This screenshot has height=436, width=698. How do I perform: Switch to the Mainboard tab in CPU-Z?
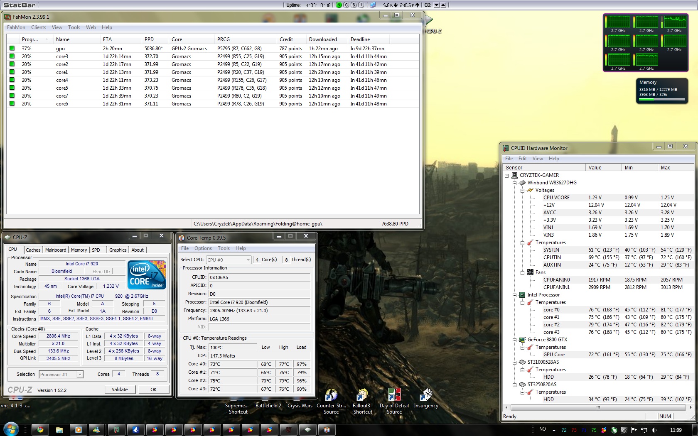tap(56, 250)
